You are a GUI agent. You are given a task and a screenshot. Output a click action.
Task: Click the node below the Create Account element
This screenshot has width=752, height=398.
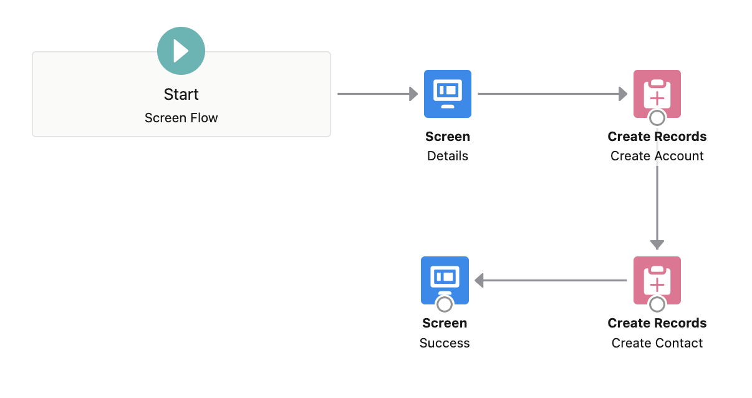click(657, 118)
